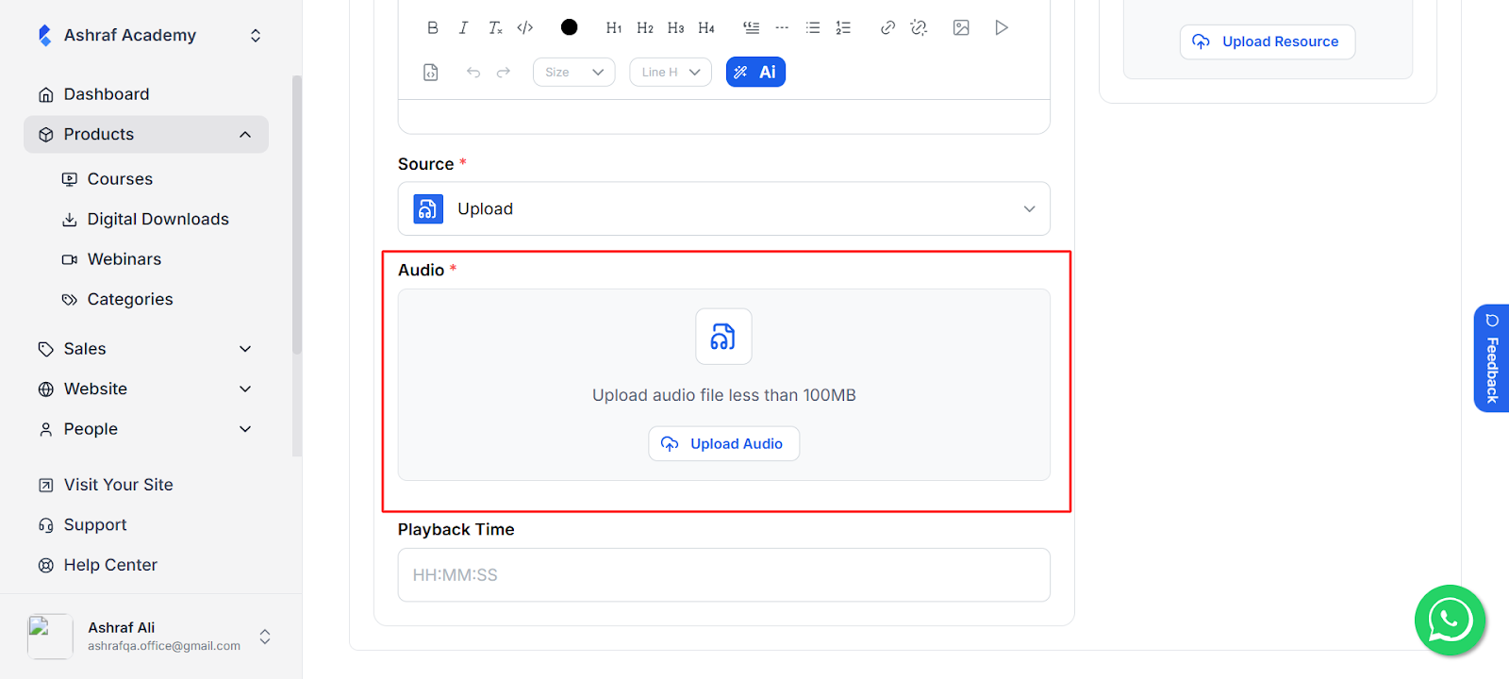
Task: Undo the last editor change
Action: pos(473,72)
